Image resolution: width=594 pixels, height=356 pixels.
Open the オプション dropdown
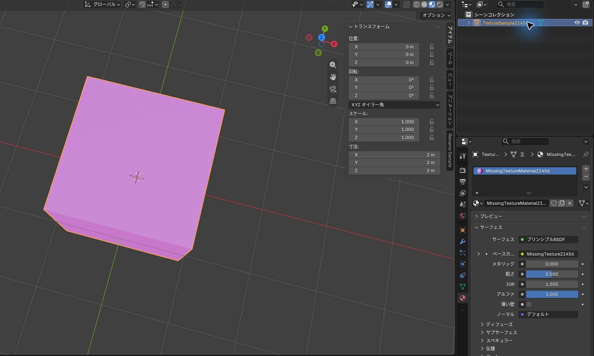click(x=436, y=15)
